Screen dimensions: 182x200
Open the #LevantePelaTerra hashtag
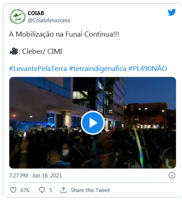click(x=38, y=68)
